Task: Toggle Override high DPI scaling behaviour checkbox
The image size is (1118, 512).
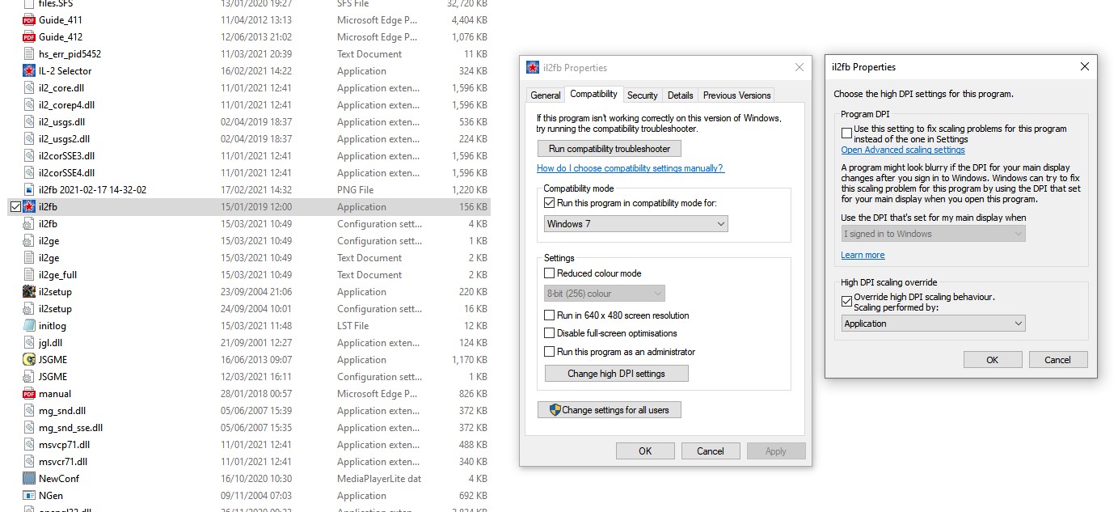Action: (846, 301)
